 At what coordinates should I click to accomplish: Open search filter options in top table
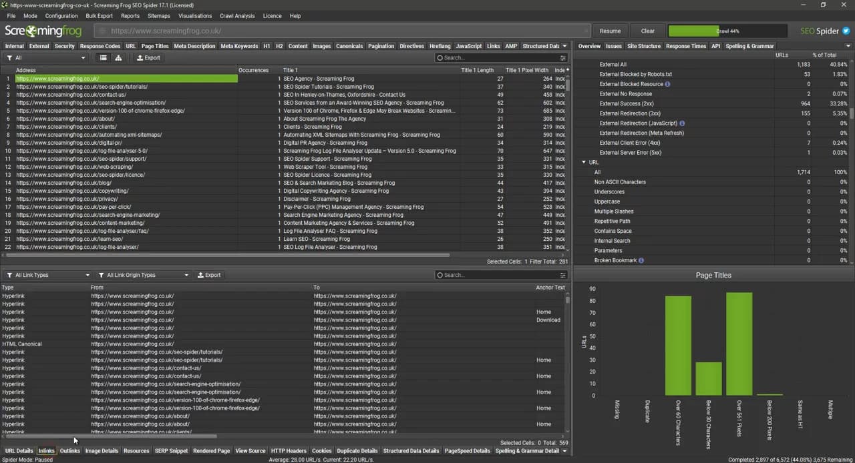(x=562, y=58)
